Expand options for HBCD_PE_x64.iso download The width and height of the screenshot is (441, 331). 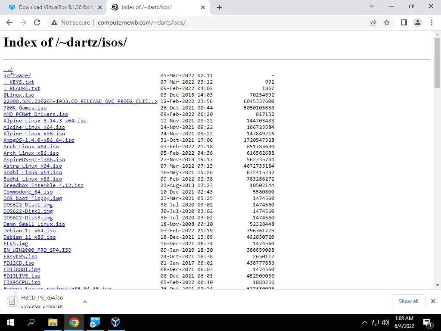pyautogui.click(x=85, y=301)
